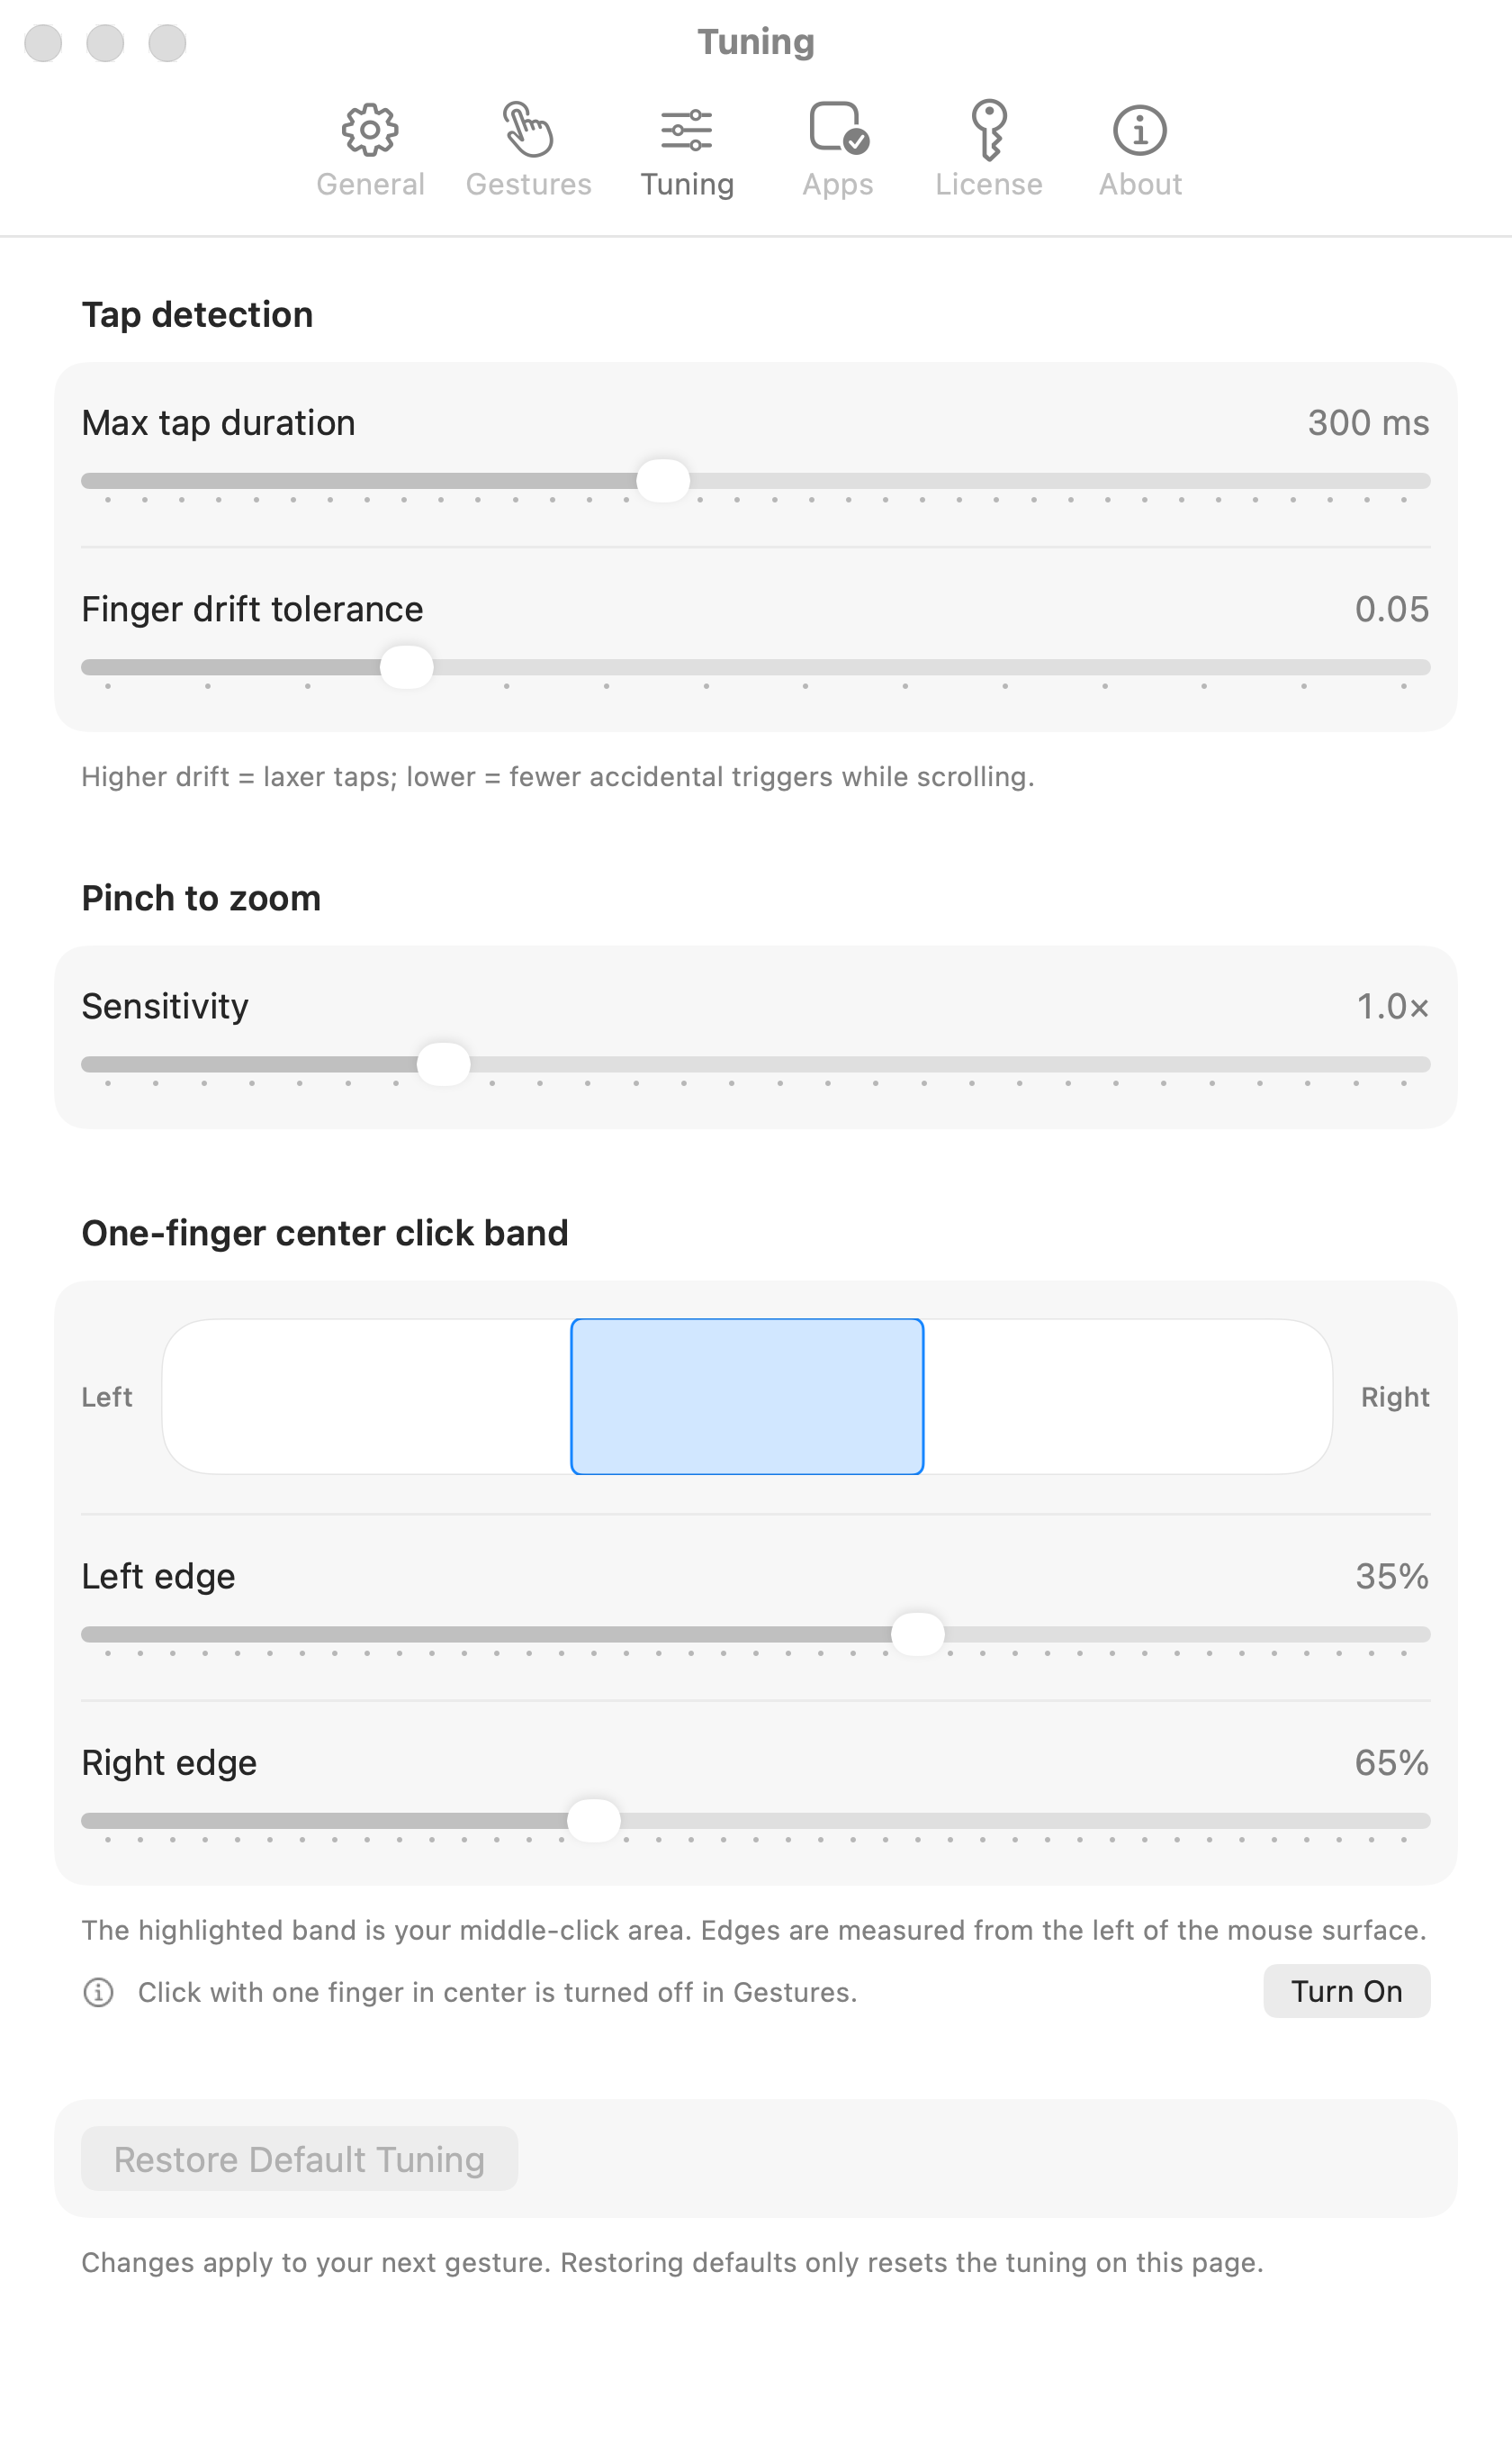This screenshot has height=2453, width=1512.
Task: Click the far right end of Sensitivity track
Action: coord(1424,1064)
